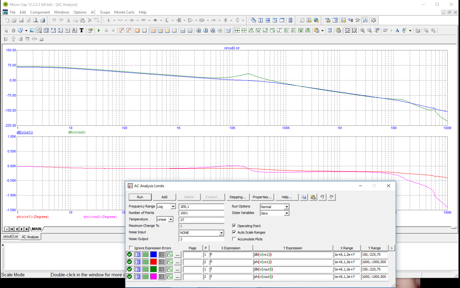Open blue color swatch for dB(v(vo1))
This screenshot has height=288, width=460.
pos(153,255)
